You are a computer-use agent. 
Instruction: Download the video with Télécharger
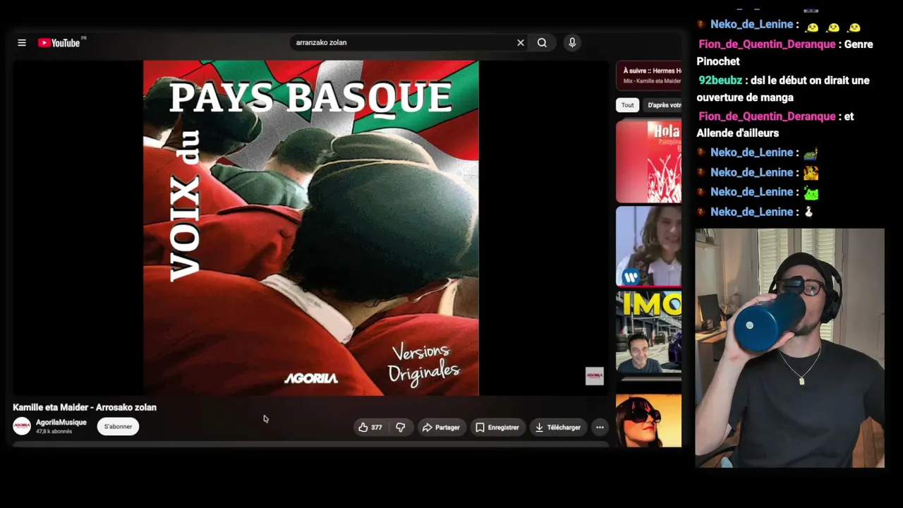click(558, 428)
